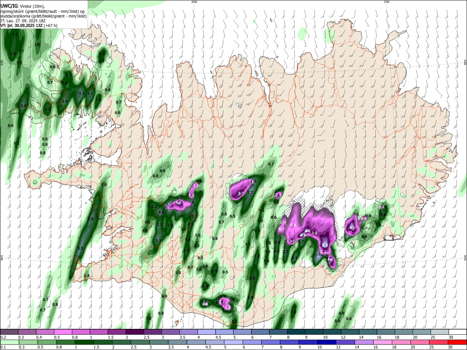Click the '0.1' label in the bottom legend row
The image size is (467, 350).
click(3, 347)
